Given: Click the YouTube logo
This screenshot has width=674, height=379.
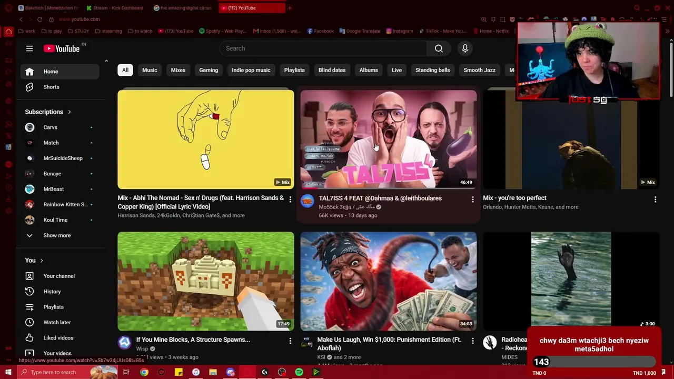Looking at the screenshot, I should [62, 48].
